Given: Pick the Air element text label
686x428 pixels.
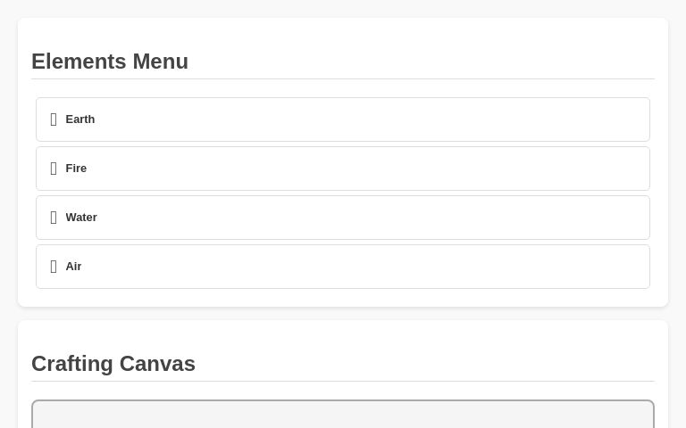Looking at the screenshot, I should tap(73, 267).
